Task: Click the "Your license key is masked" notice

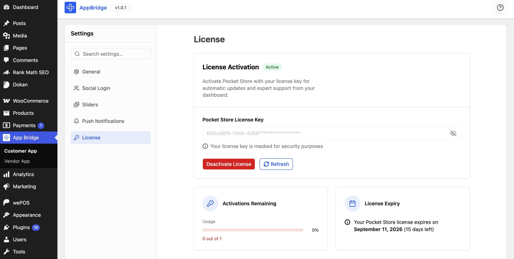Action: 267,146
